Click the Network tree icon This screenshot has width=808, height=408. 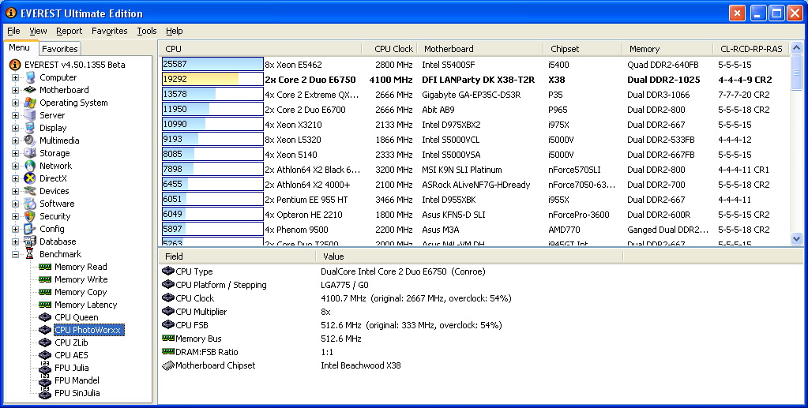pos(30,166)
